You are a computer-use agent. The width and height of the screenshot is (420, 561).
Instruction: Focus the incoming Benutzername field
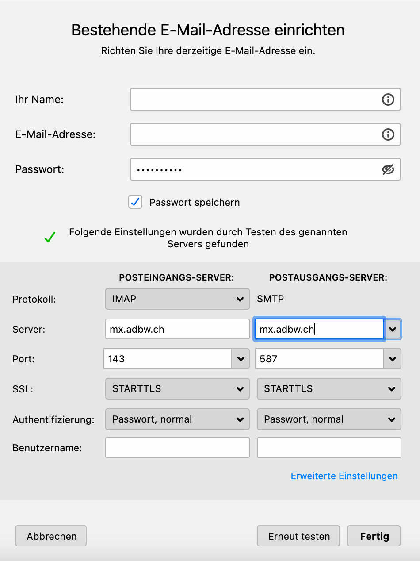(177, 448)
